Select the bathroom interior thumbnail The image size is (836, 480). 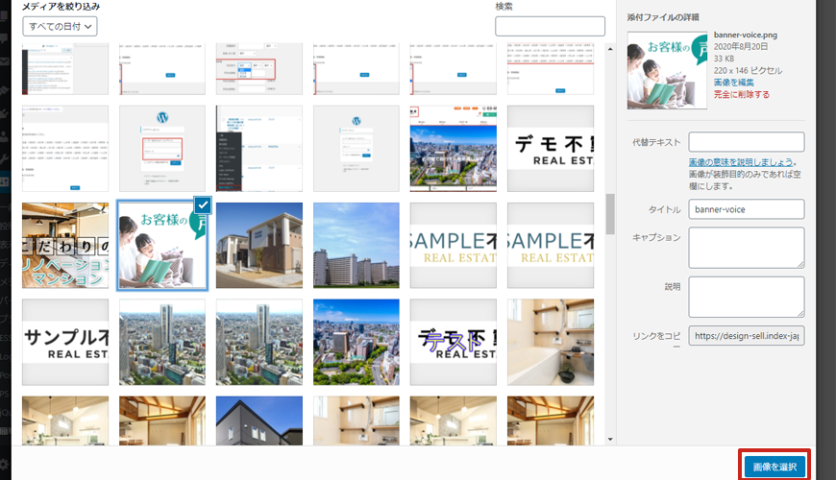(551, 342)
